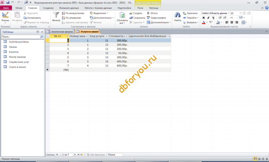269x162 pixels.
Task: Close the Услуги в заказе document window
Action: click(x=266, y=31)
